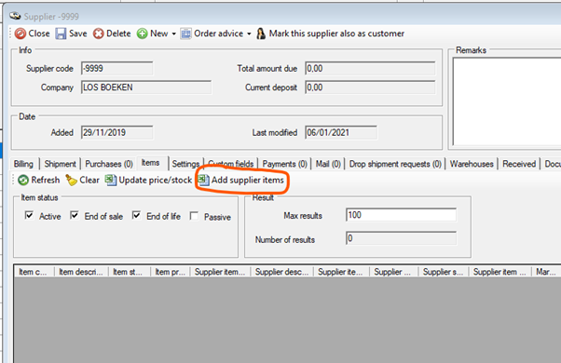
Task: Click the Close button label
Action: [x=39, y=34]
